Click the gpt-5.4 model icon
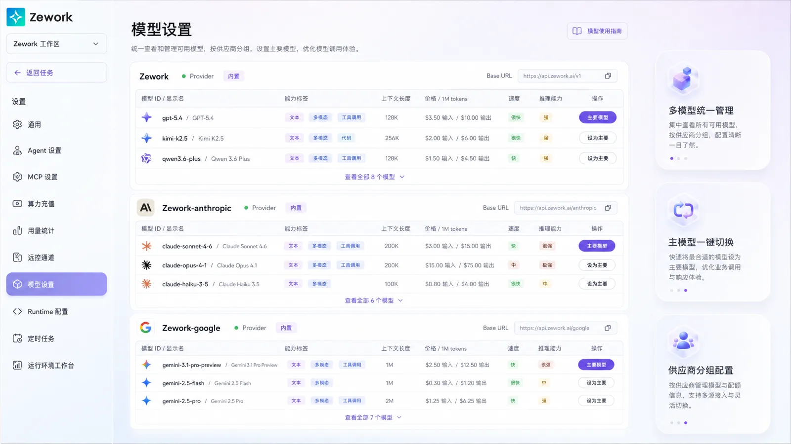The height and width of the screenshot is (444, 791). (x=146, y=117)
